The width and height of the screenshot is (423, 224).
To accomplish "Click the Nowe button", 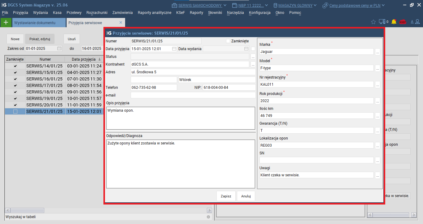I will (15, 39).
